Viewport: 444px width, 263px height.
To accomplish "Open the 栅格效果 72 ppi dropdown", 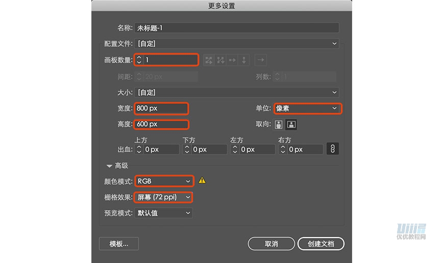I will point(163,197).
